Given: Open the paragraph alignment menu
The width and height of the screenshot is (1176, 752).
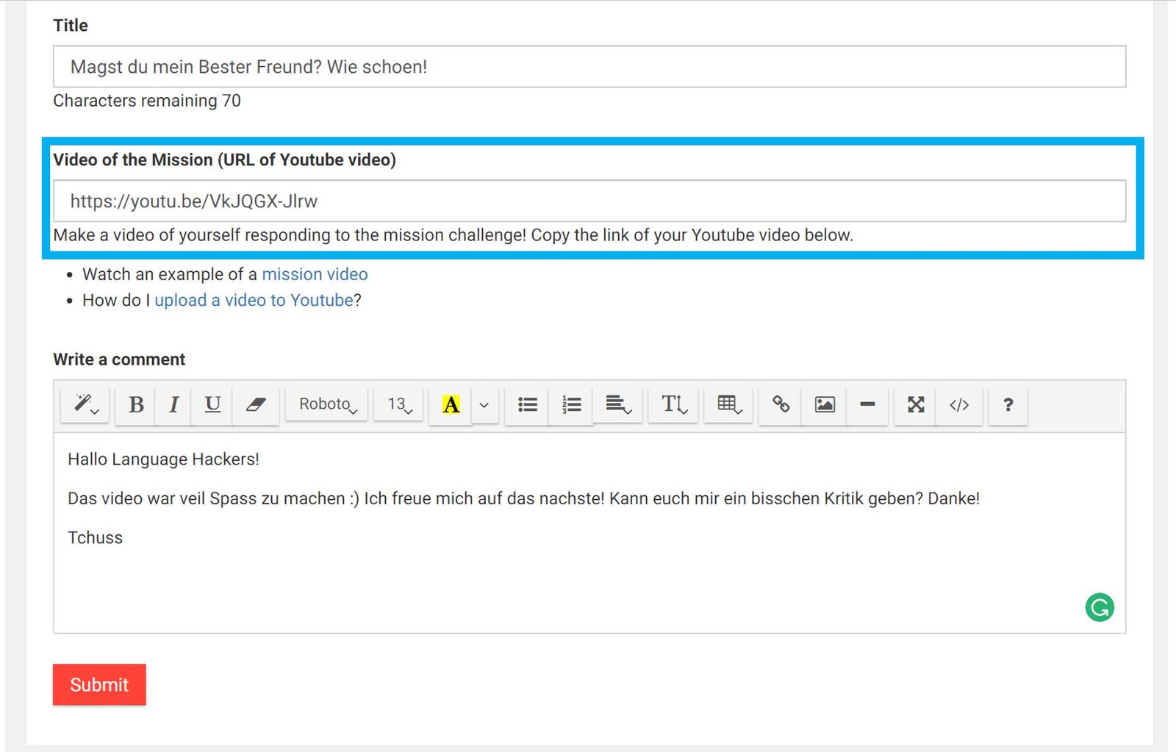Looking at the screenshot, I should [618, 404].
